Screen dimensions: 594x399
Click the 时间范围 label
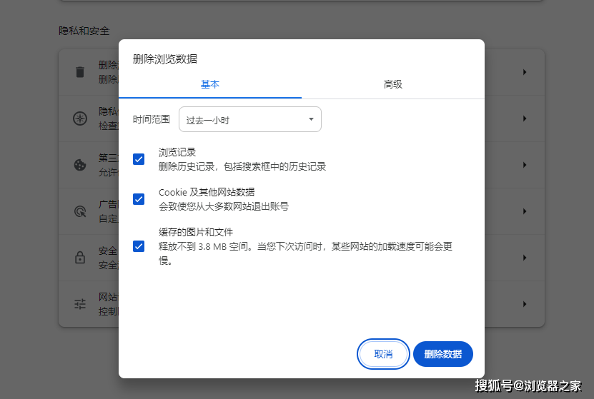(x=151, y=119)
